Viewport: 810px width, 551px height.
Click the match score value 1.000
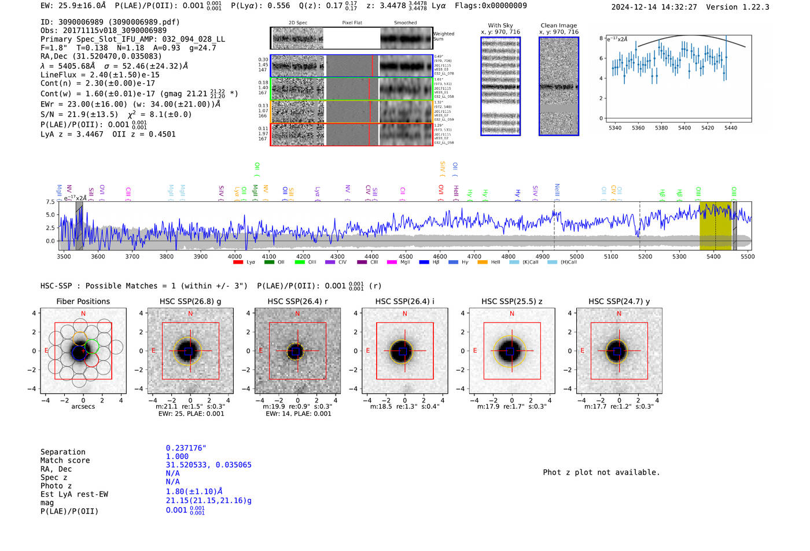click(x=177, y=456)
